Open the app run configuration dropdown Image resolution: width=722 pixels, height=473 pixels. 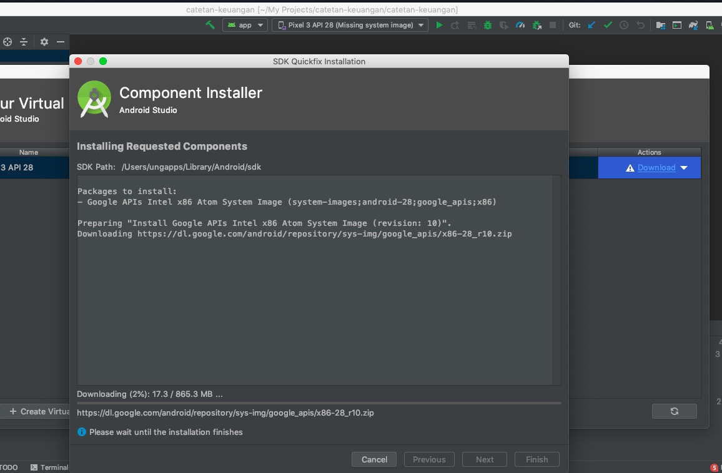pyautogui.click(x=245, y=25)
